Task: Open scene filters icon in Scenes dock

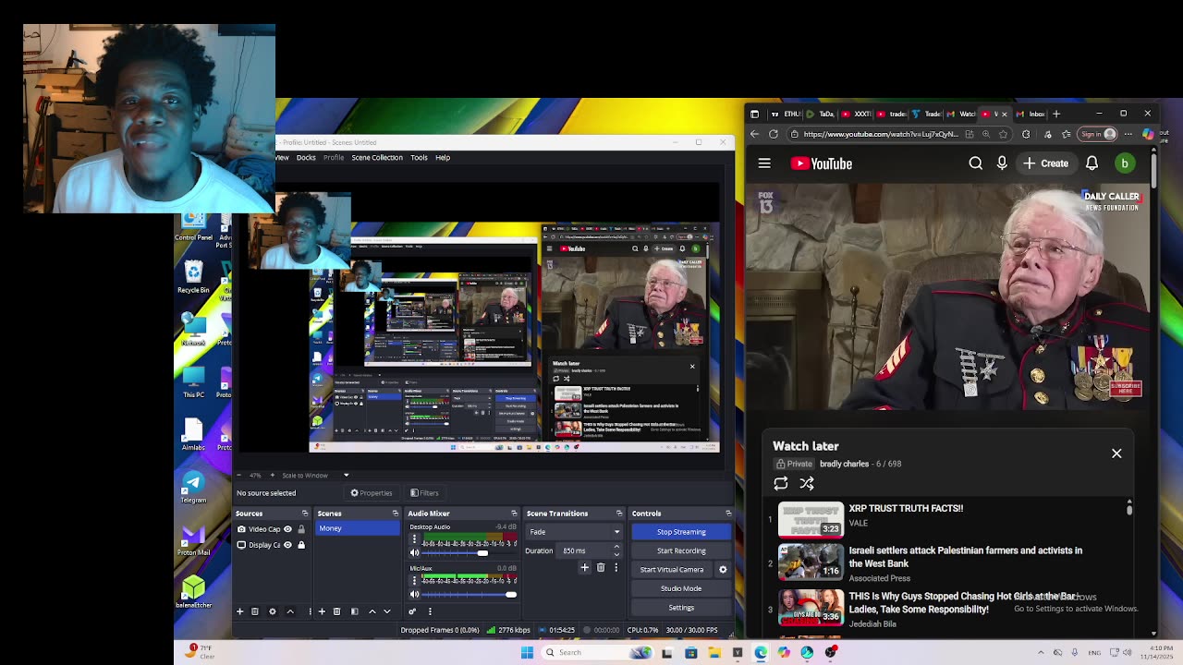Action: [x=354, y=611]
